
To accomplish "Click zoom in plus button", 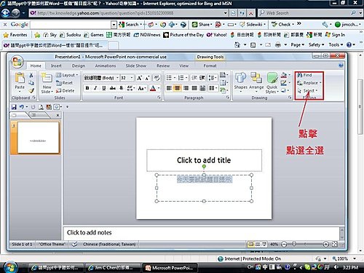I will (x=326, y=245).
